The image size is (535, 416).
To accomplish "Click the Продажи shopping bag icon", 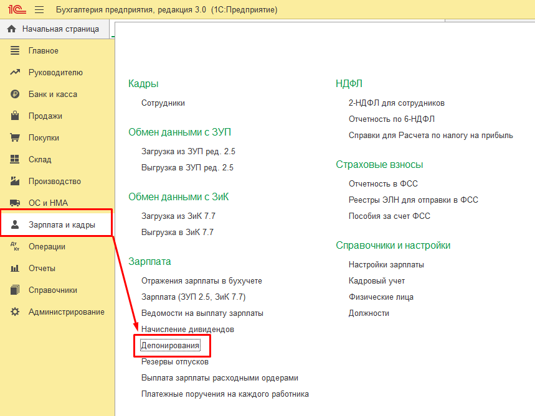I will (x=16, y=116).
